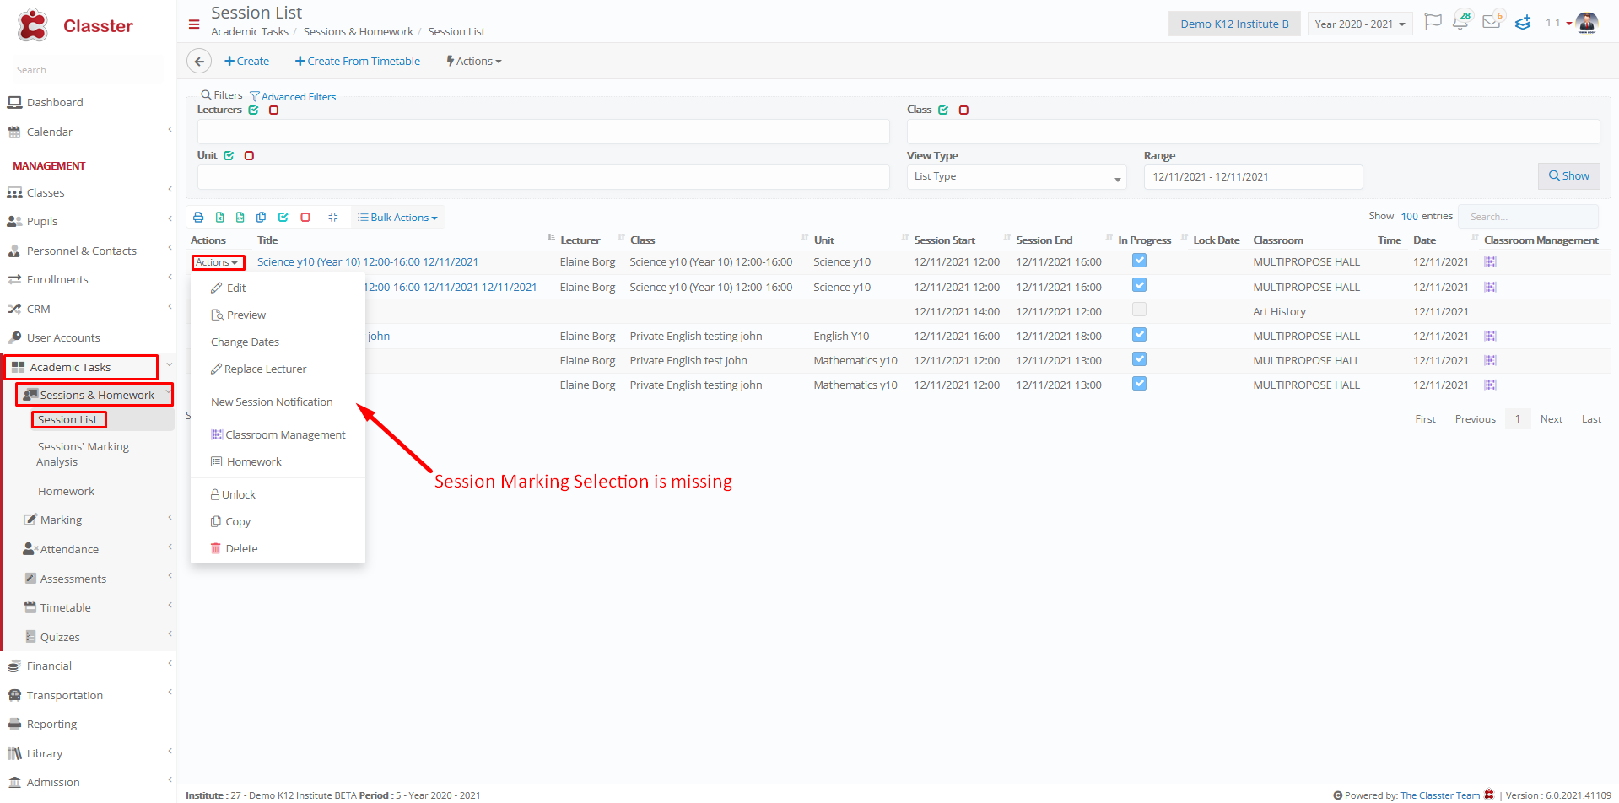This screenshot has width=1619, height=803.
Task: Toggle In Progress checkbox for last Mathematics y10 row
Action: click(1139, 384)
